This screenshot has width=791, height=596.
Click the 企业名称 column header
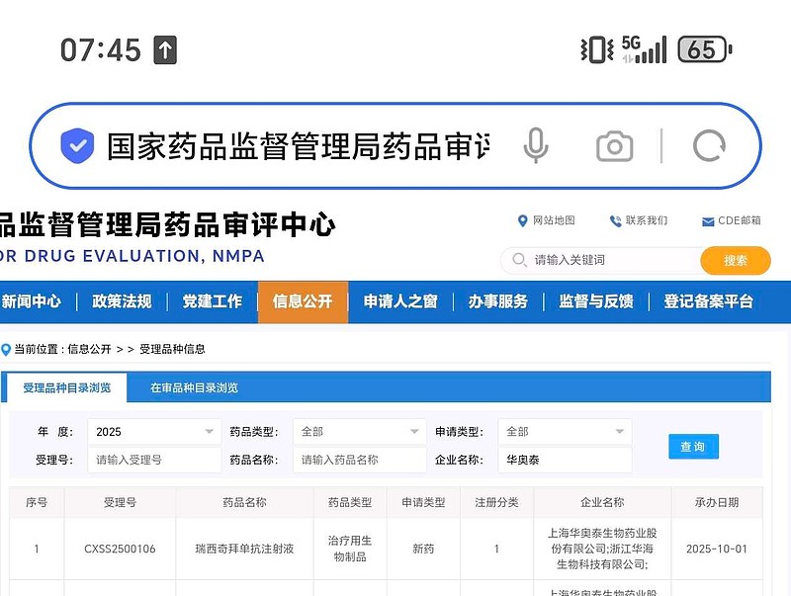(x=602, y=502)
